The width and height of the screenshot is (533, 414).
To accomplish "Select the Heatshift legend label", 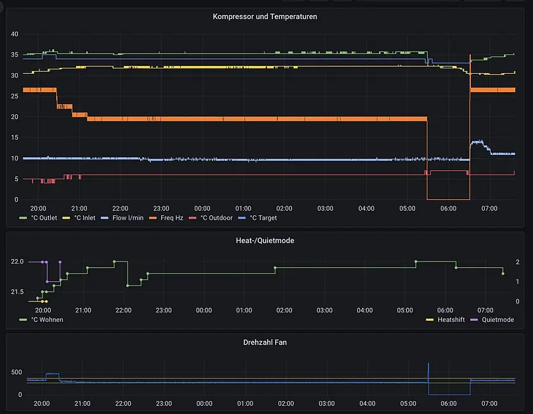I will click(x=454, y=319).
